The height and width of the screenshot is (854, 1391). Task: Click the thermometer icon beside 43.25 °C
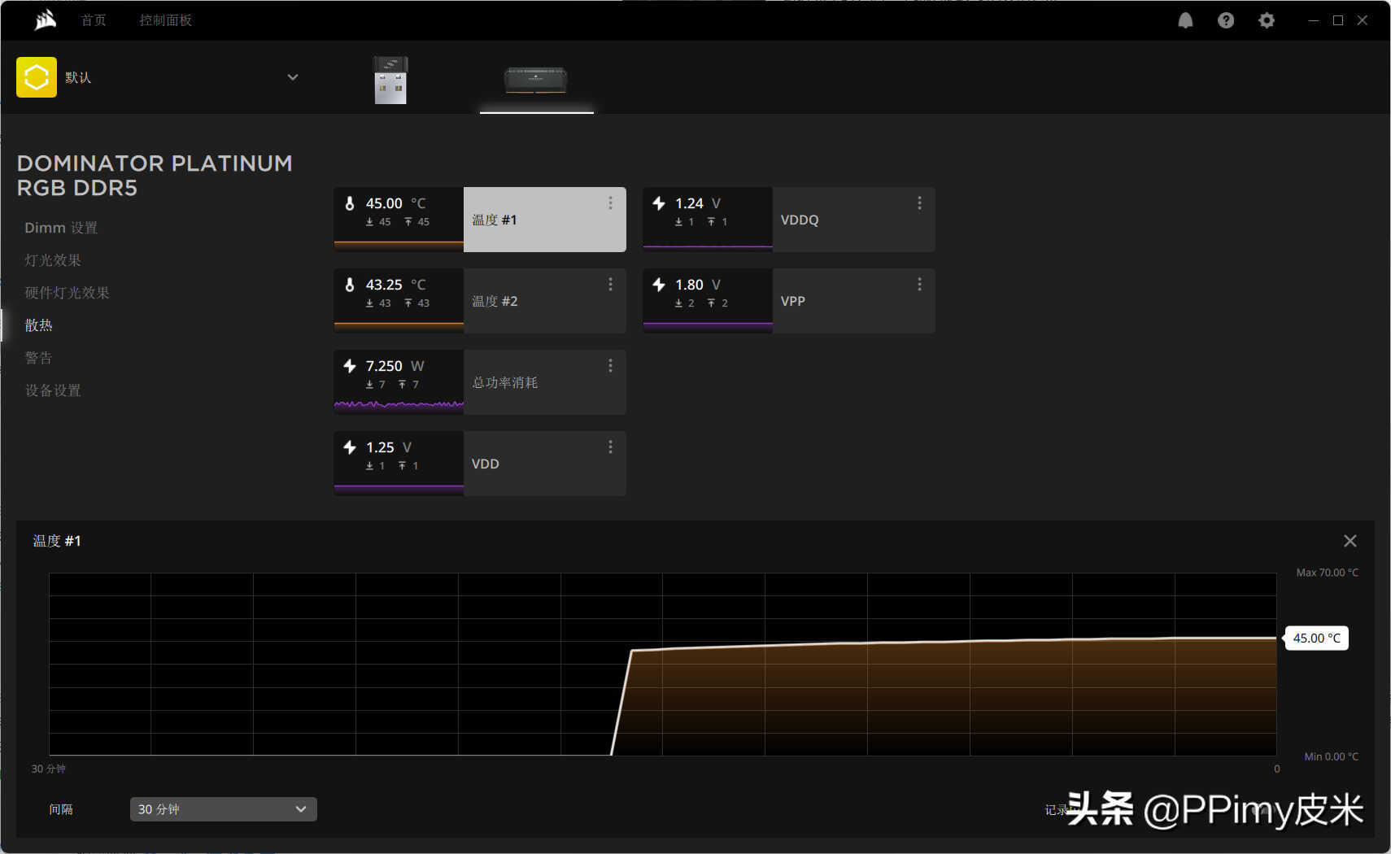pos(350,285)
